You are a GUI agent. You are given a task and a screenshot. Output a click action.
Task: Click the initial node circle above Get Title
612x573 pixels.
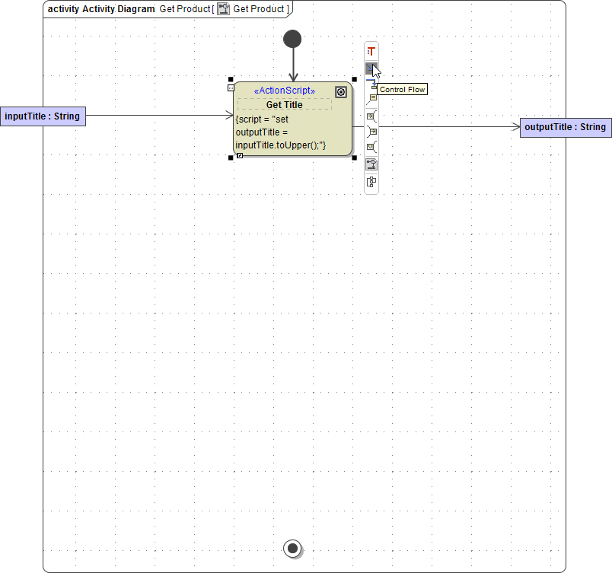(292, 38)
